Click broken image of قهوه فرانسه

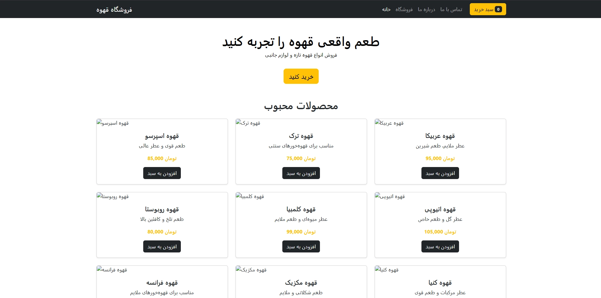112,270
